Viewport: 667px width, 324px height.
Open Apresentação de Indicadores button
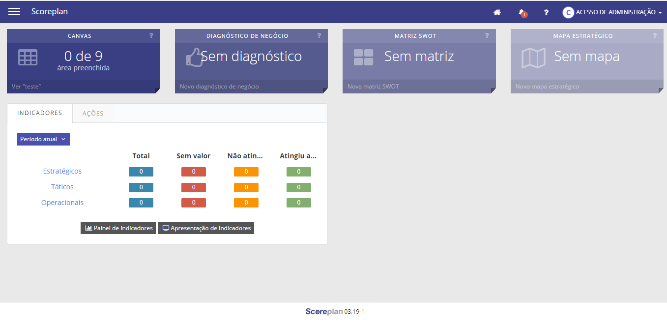206,228
